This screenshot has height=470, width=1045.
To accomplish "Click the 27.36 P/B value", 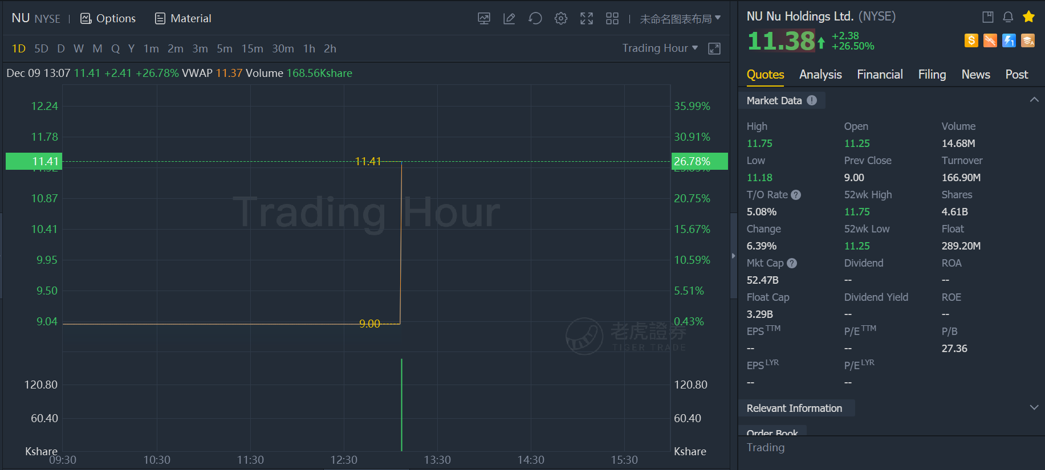I will pos(954,349).
